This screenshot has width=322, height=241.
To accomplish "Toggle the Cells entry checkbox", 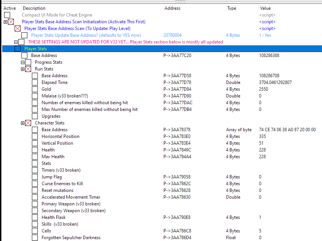I will pos(35,231).
